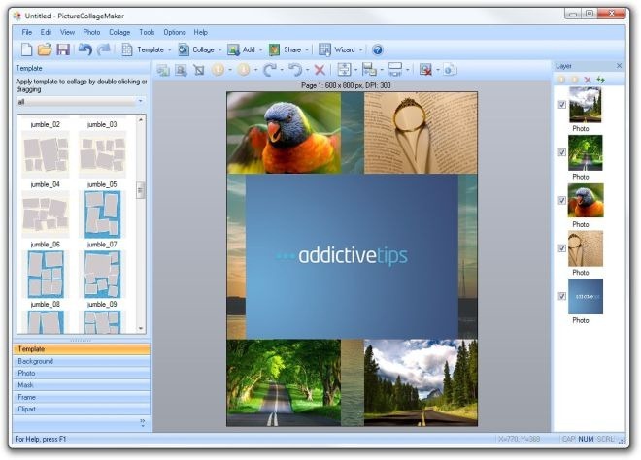641x460 pixels.
Task: Select the jumble_09 template label
Action: point(102,304)
